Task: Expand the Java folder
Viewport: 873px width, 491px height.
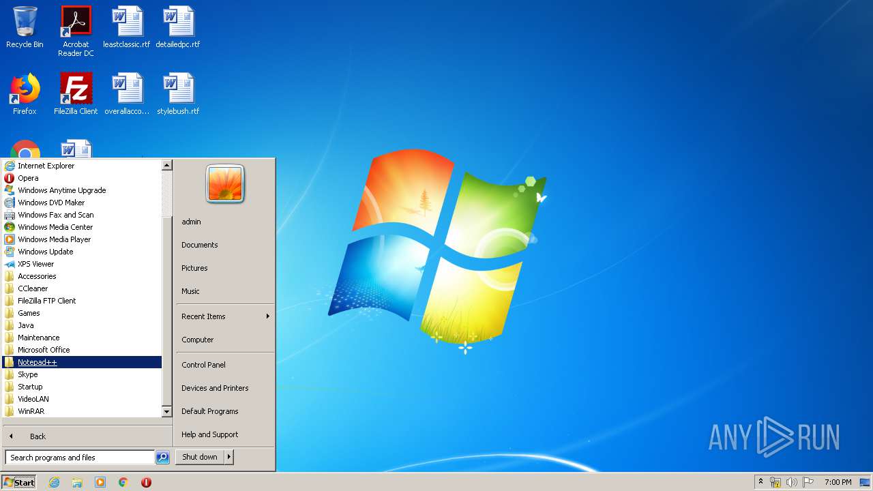Action: pos(82,325)
